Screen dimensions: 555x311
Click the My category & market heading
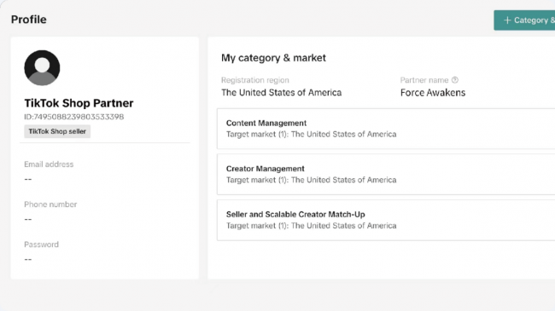[x=273, y=58]
